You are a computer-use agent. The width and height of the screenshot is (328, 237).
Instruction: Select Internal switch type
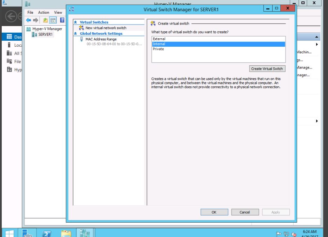(219, 44)
